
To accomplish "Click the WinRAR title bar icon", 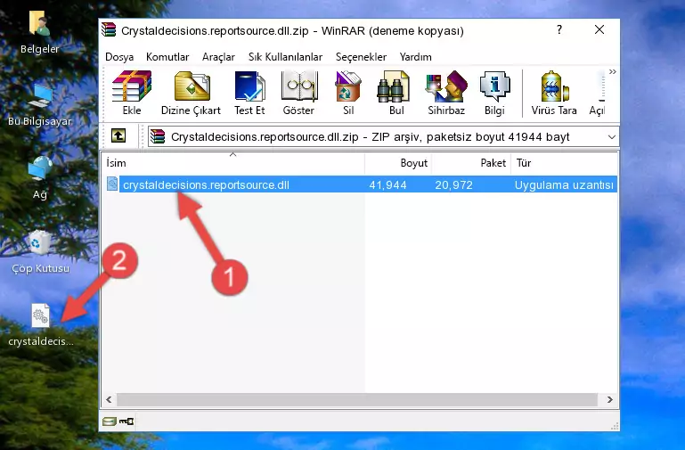I will coord(109,29).
